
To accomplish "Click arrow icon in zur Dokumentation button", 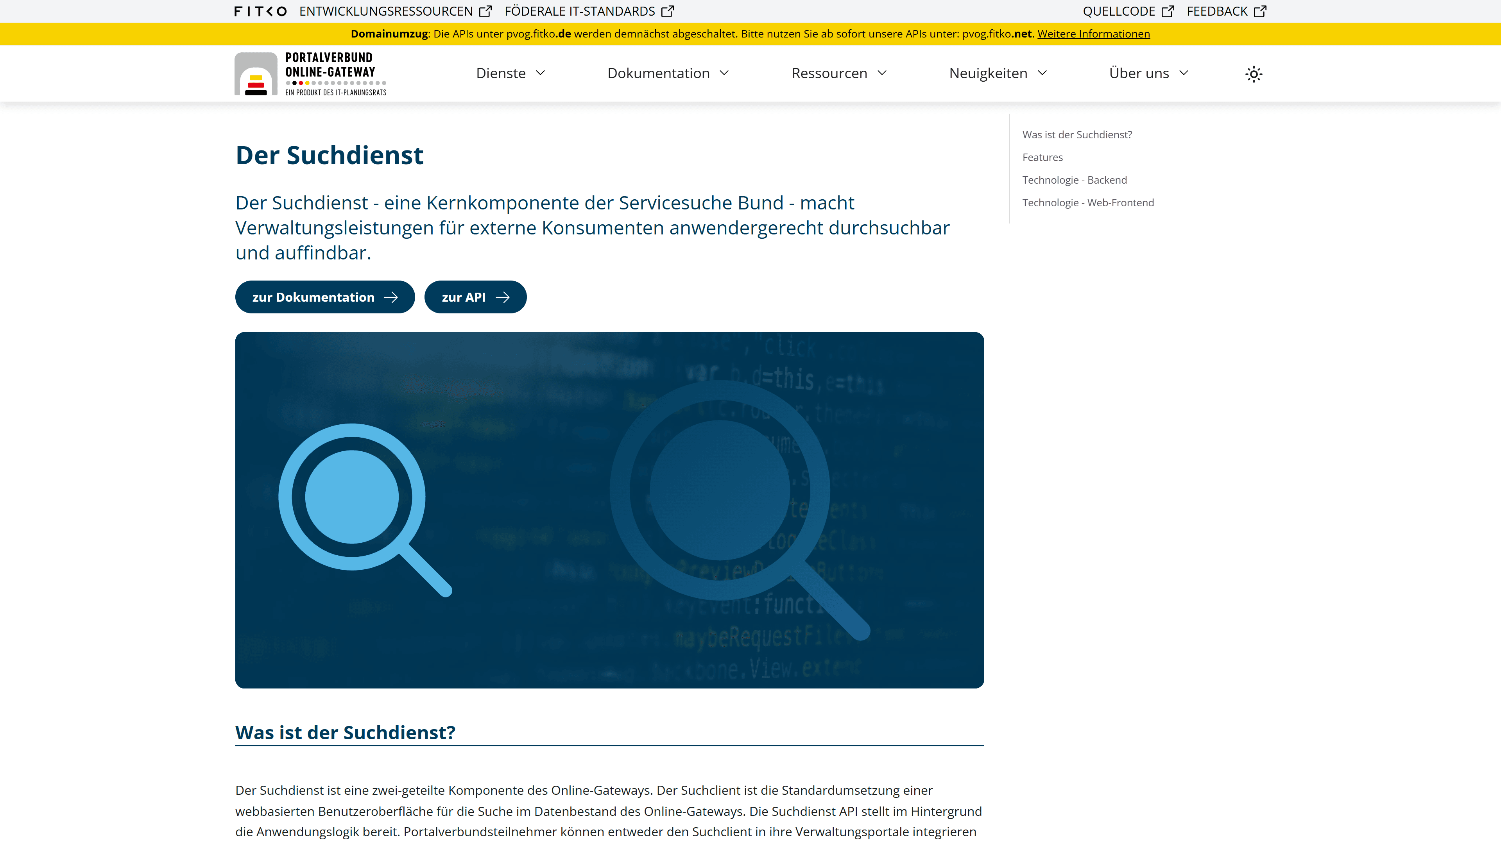I will [391, 298].
